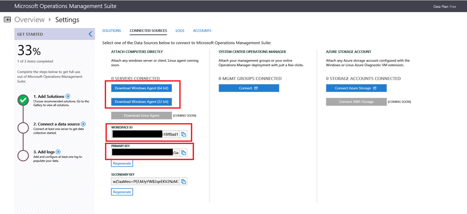Regenerate the Primary Key
This screenshot has width=467, height=214.
(122, 163)
